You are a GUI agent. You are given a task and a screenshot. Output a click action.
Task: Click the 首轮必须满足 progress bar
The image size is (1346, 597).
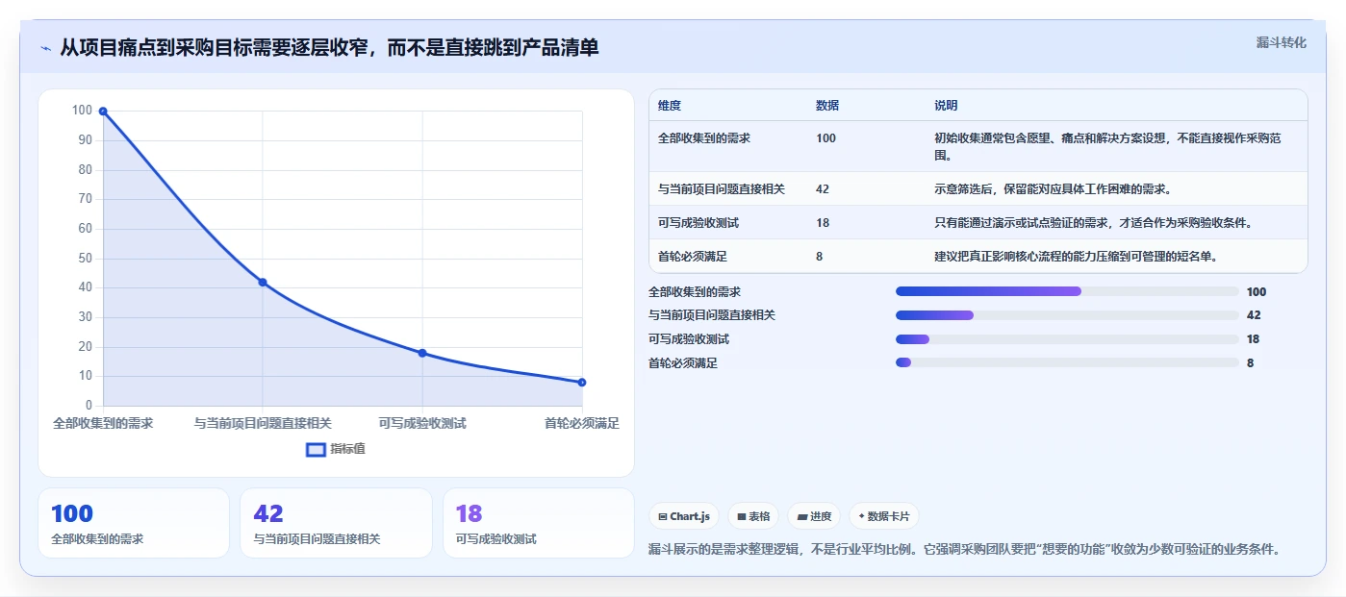pos(1067,362)
